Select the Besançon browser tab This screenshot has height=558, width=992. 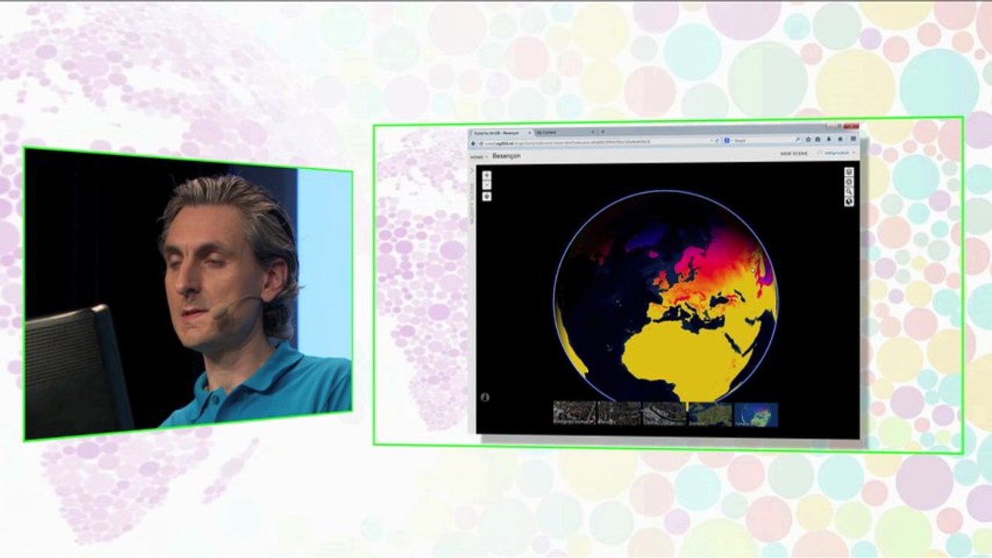coord(500,133)
